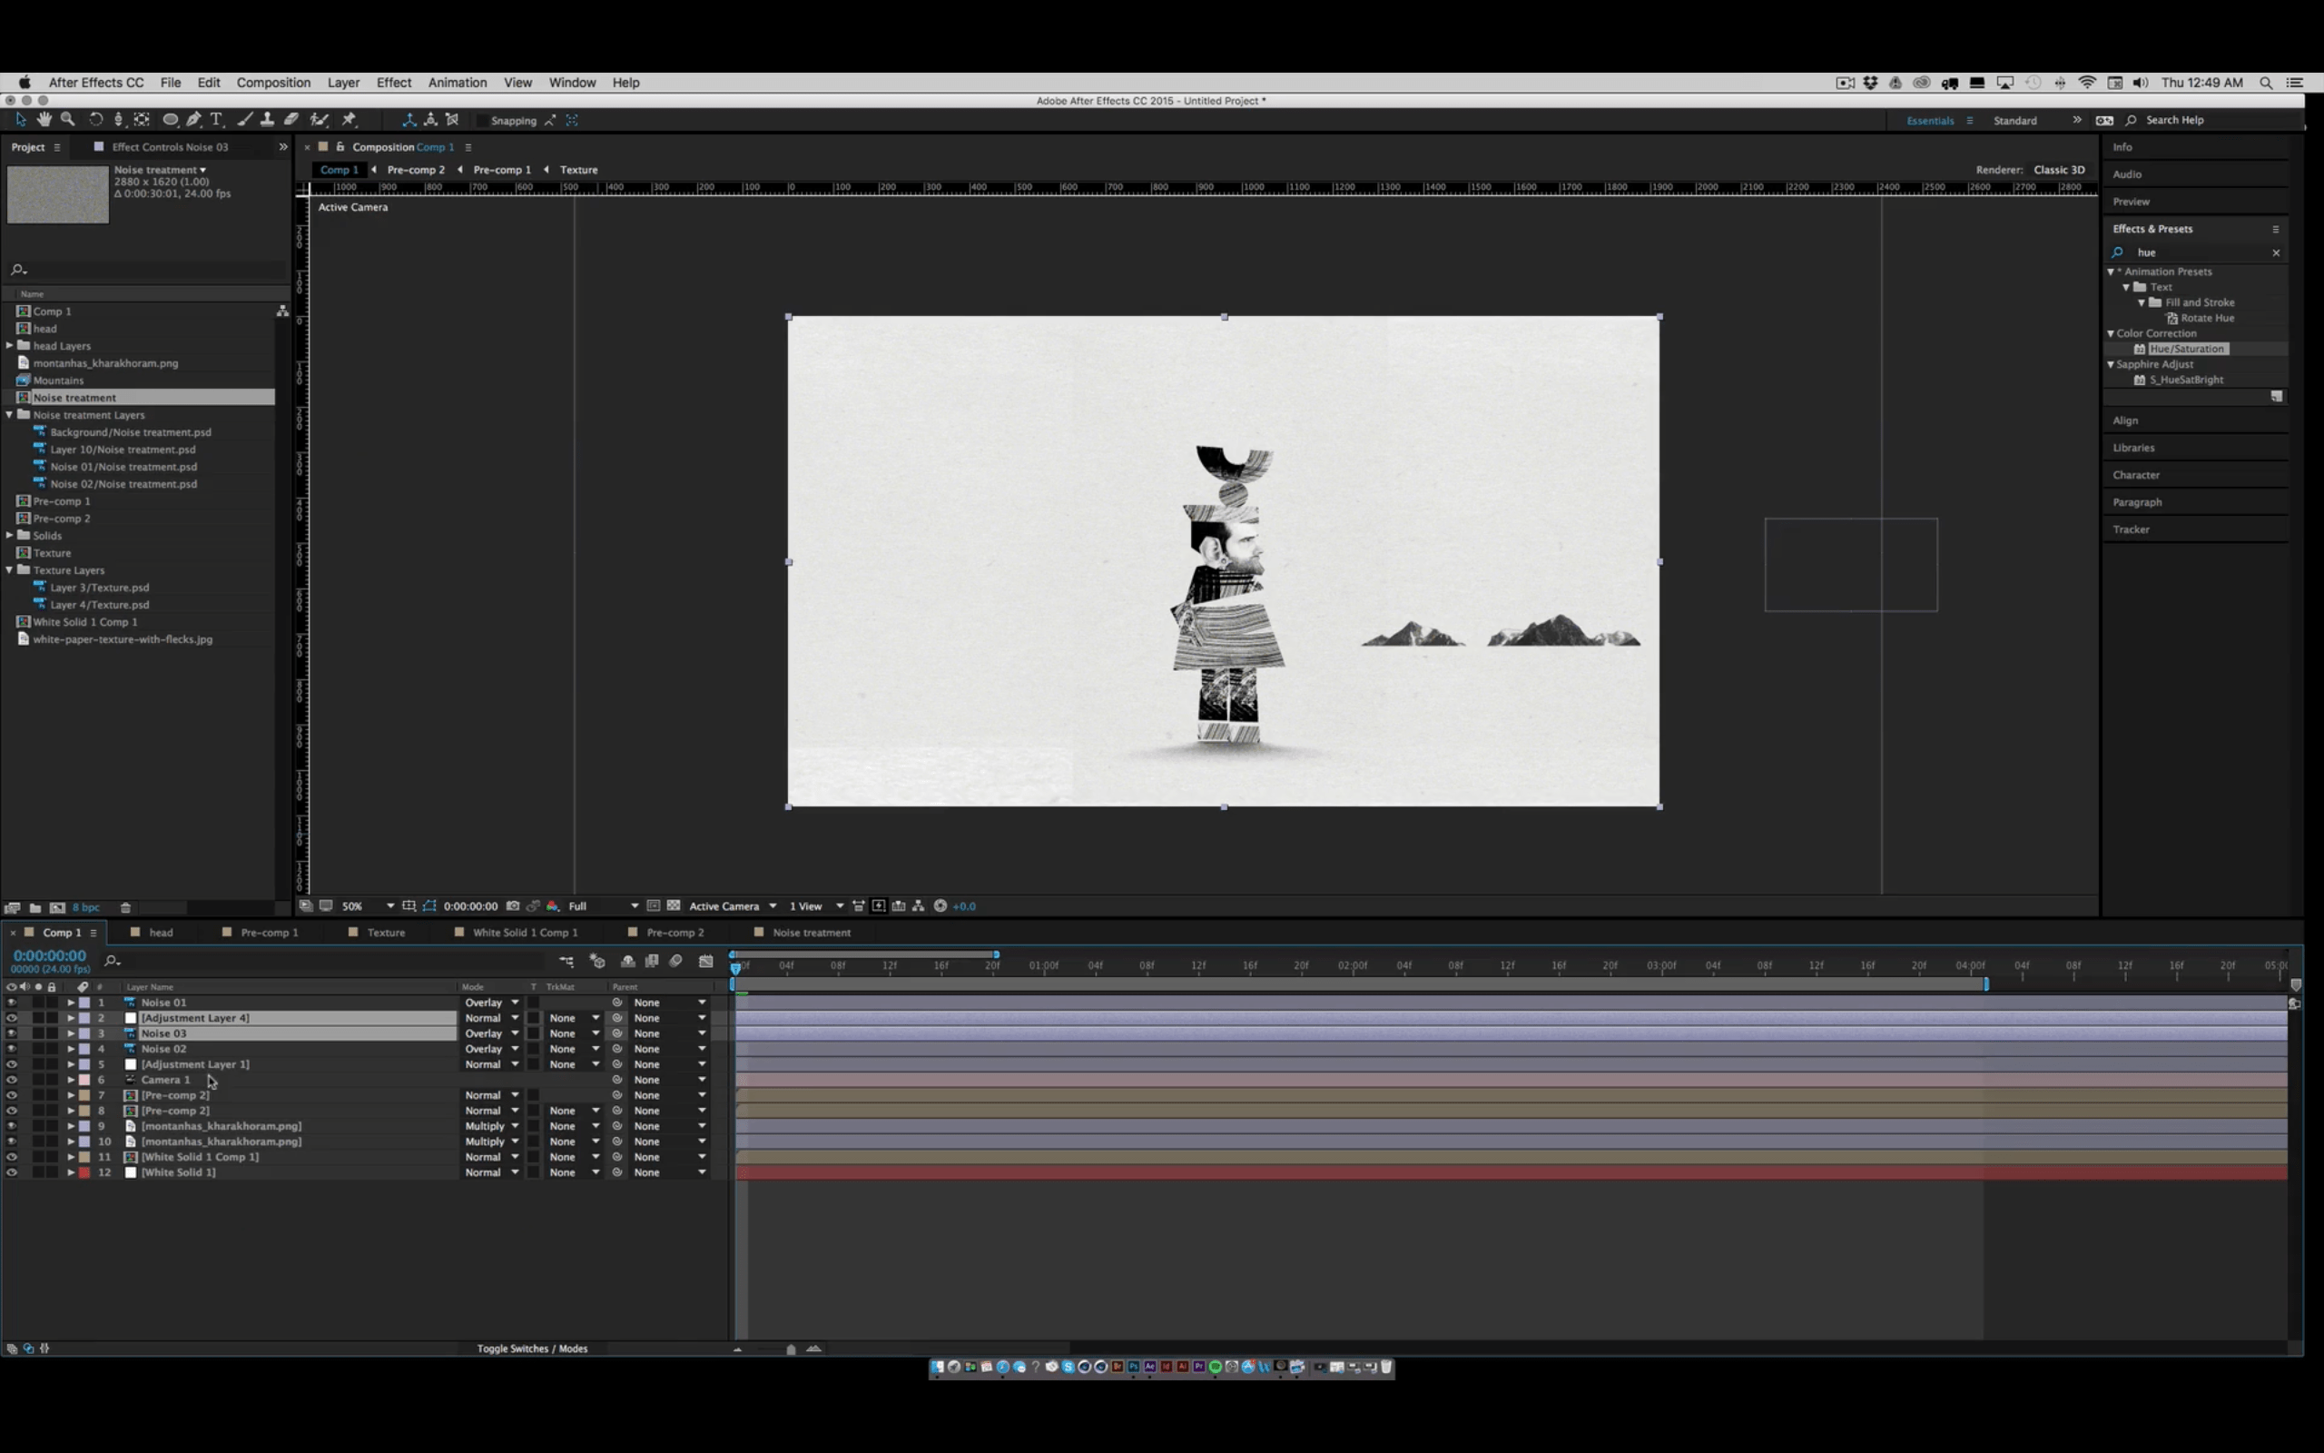
Task: Select the Hand tool
Action: pos(44,119)
